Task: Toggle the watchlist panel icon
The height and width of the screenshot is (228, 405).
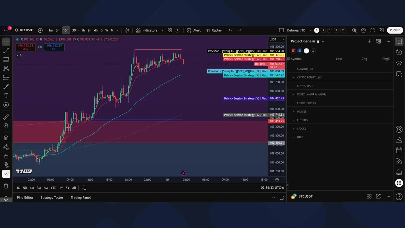Action: point(399,41)
